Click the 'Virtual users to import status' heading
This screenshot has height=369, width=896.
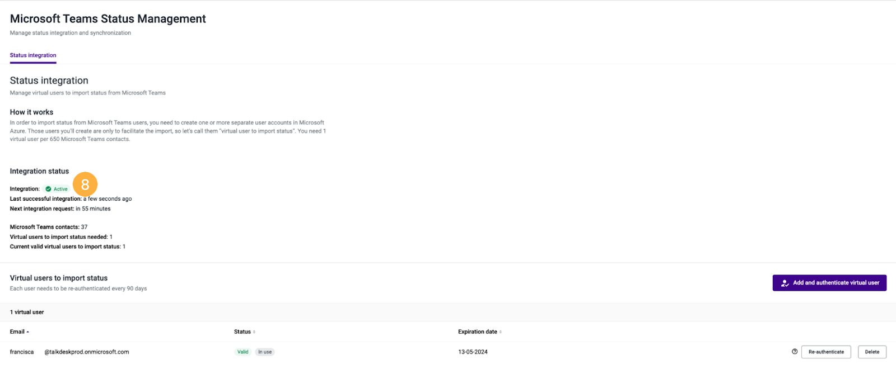point(59,278)
